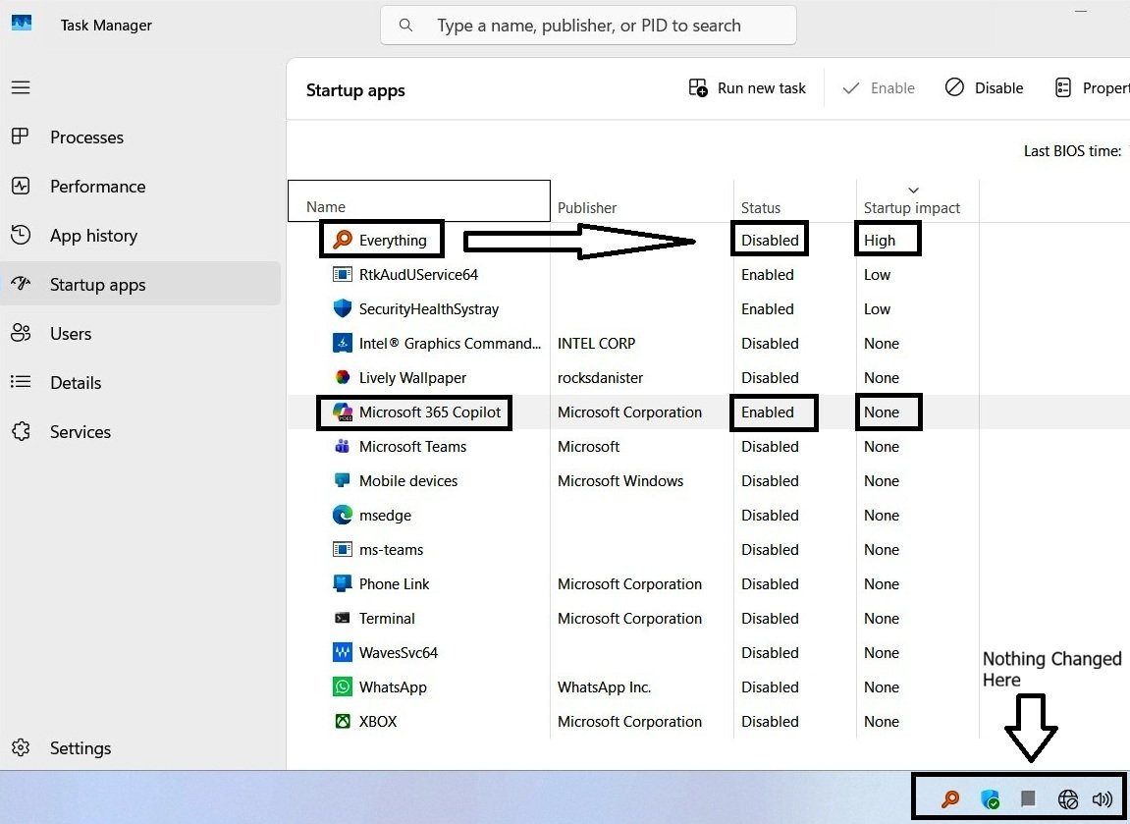Click the Properties button
The width and height of the screenshot is (1130, 824).
coord(1090,88)
